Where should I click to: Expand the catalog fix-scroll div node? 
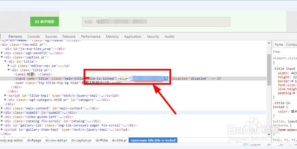tap(2, 121)
